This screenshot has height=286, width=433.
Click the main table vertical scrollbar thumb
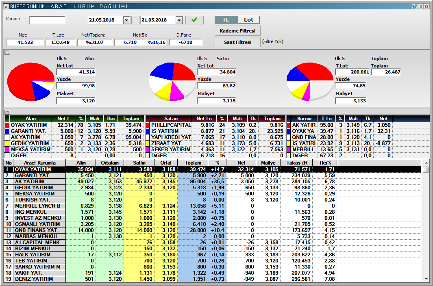click(426, 169)
